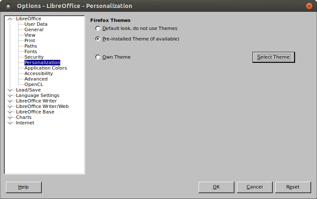The width and height of the screenshot is (317, 199).
Task: Expand the LibreOffice Writer node
Action: 10,101
